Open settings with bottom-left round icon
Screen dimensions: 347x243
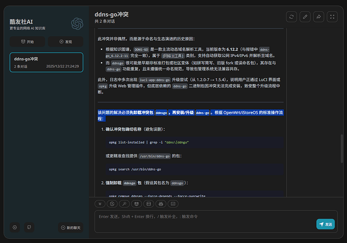[15, 227]
